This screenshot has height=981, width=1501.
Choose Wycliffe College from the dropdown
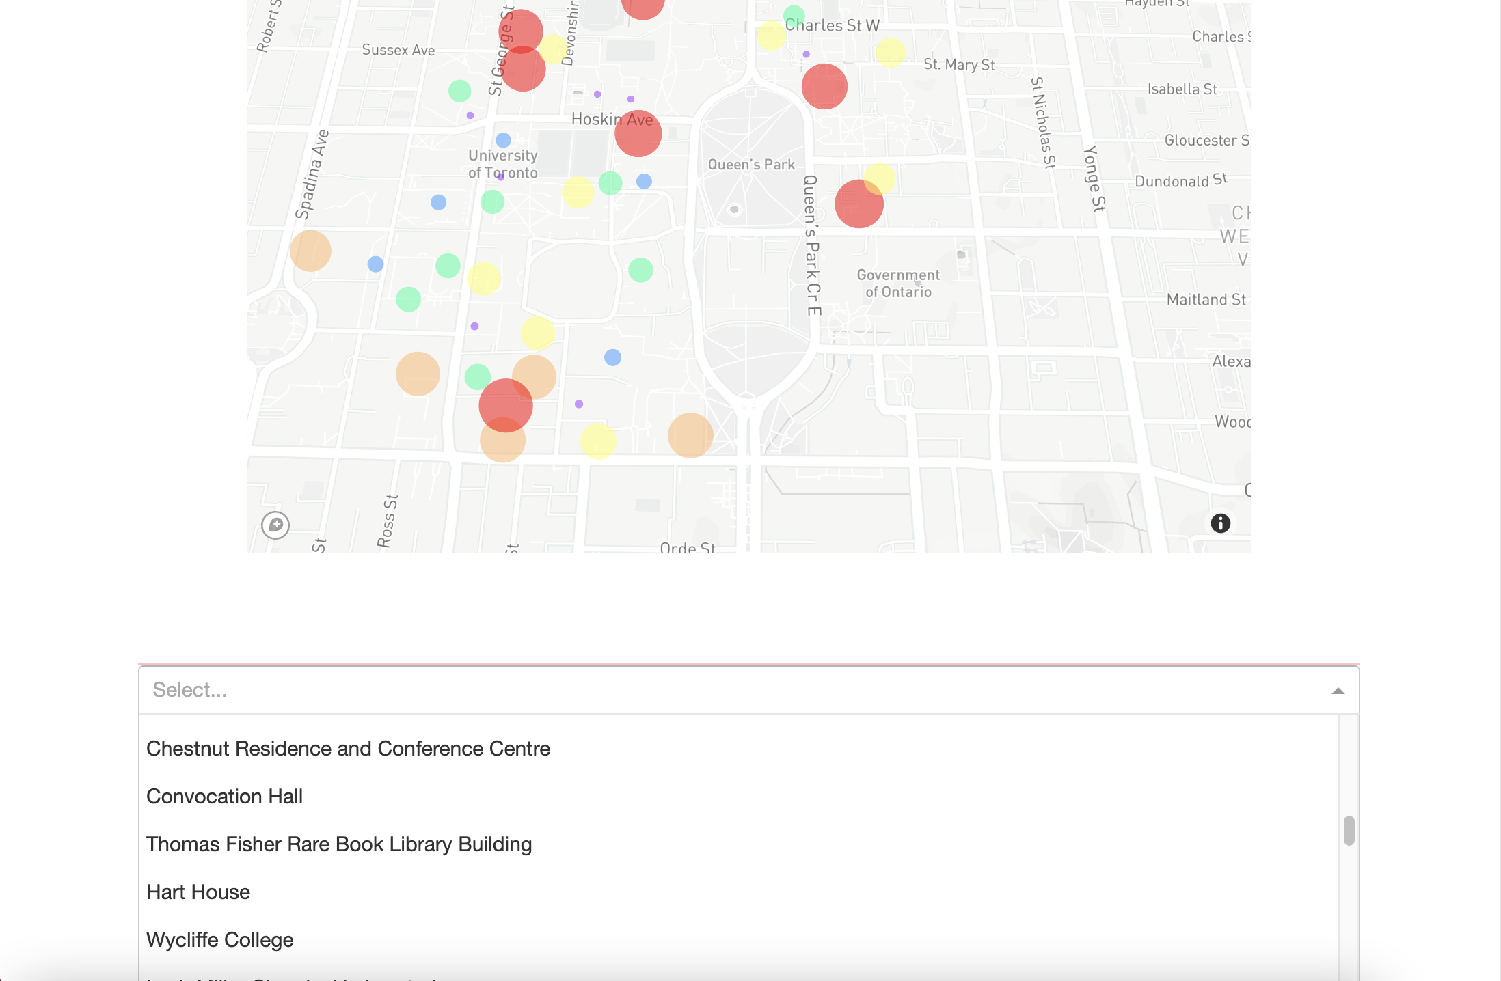pos(220,940)
